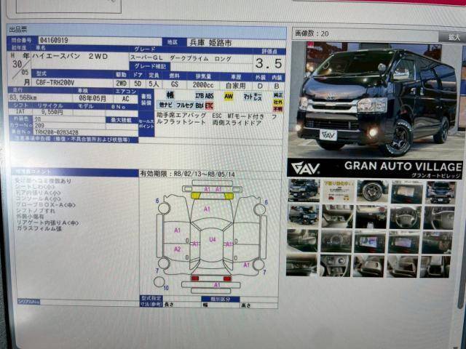This screenshot has height=349, width=466.
Task: Click the yellow AW equipment icon
Action: (x=229, y=95)
